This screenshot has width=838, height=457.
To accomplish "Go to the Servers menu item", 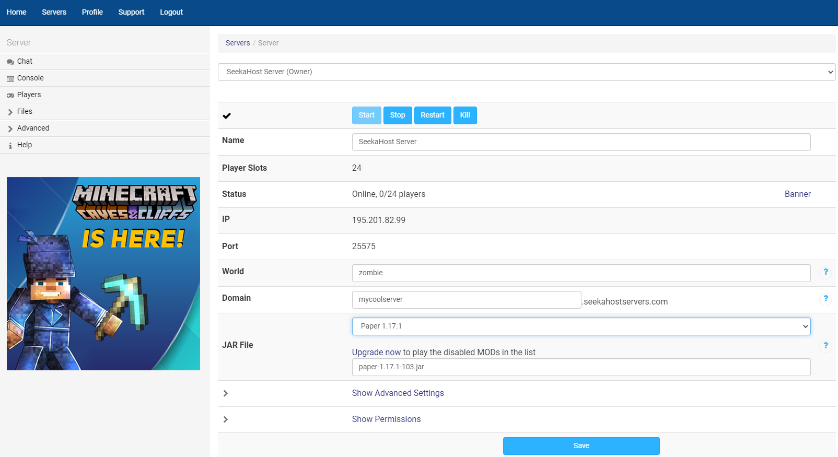I will (54, 12).
